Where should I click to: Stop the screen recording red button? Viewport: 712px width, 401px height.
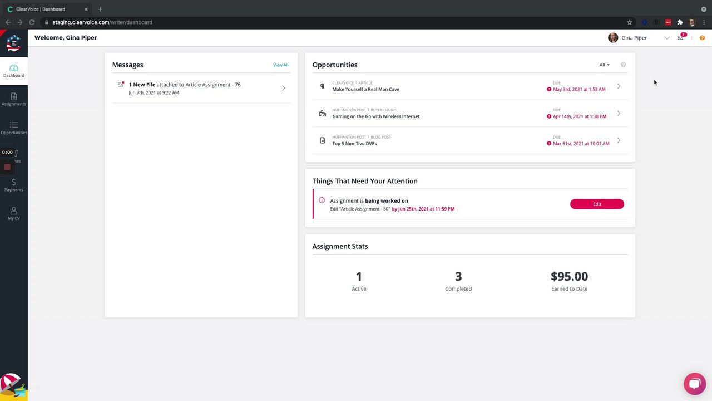click(7, 167)
